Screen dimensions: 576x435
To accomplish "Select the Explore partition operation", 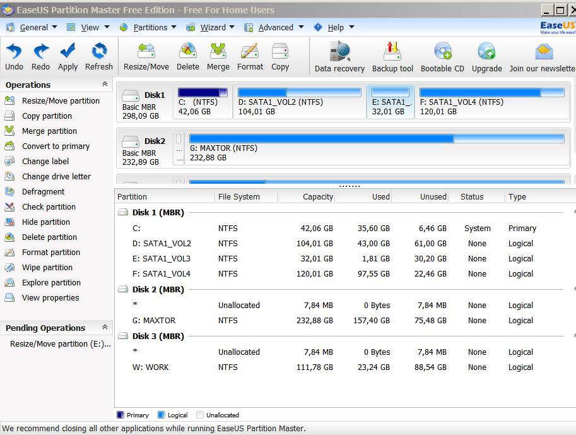I will pos(43,282).
